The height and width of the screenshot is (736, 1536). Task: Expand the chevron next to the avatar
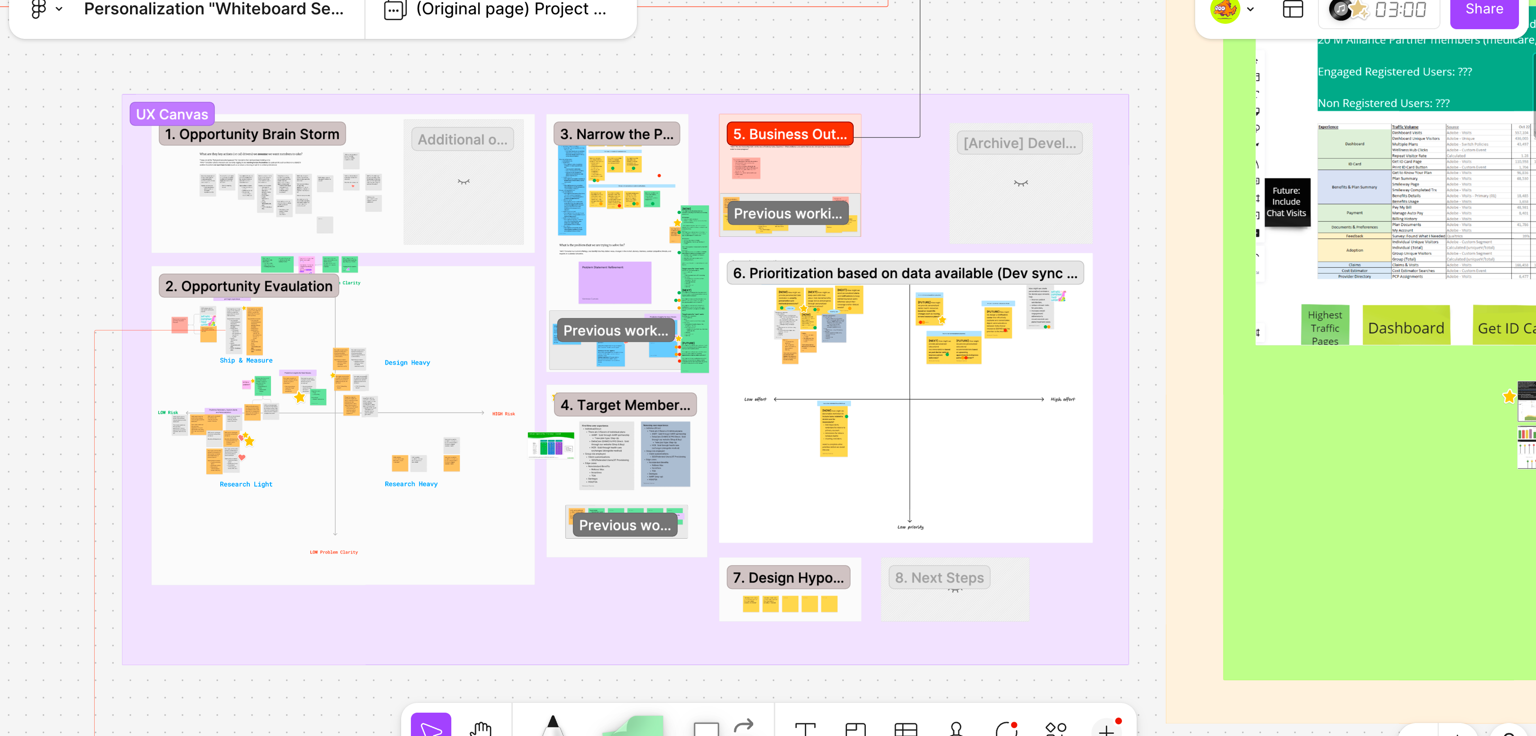coord(1250,9)
